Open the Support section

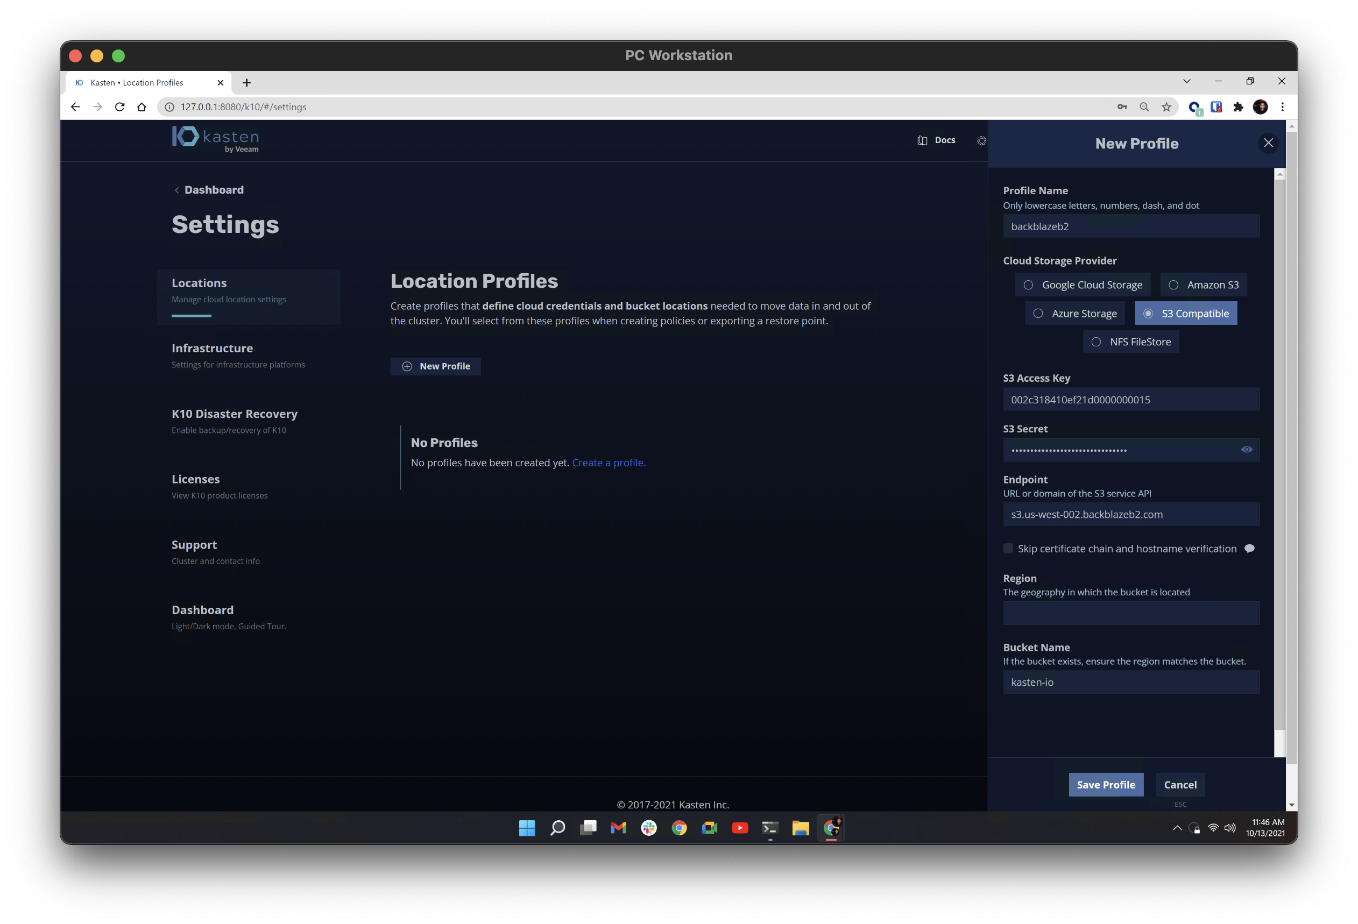pos(216,552)
